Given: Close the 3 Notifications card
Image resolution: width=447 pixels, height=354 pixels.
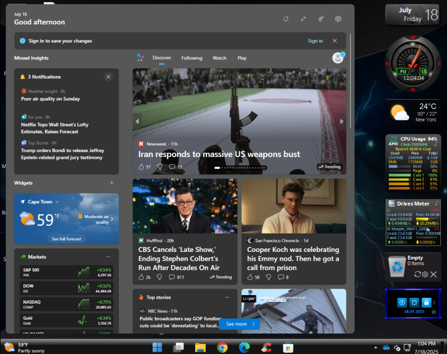Looking at the screenshot, I should click(108, 77).
